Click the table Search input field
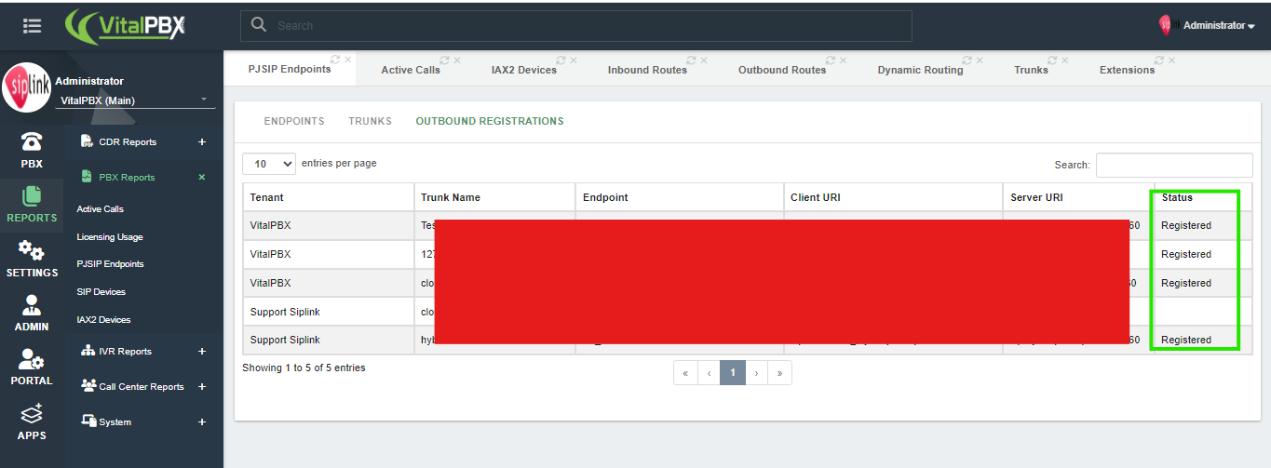Viewport: 1271px width, 468px height. (x=1173, y=165)
